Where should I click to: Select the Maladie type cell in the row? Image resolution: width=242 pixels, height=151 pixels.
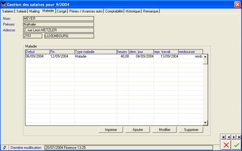(96, 56)
